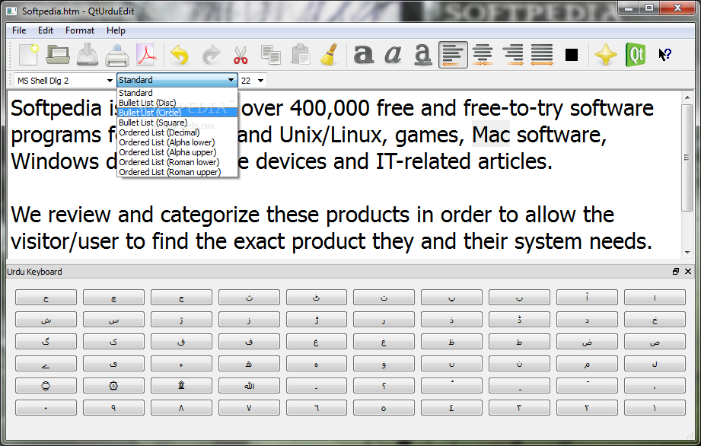The height and width of the screenshot is (446, 701).
Task: Pick Ordered List (Alpha lower)
Action: click(x=177, y=142)
